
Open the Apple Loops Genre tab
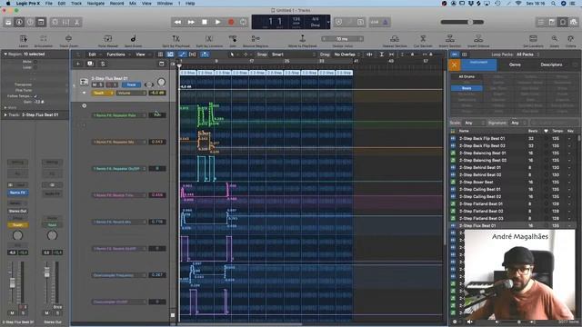tap(515, 64)
